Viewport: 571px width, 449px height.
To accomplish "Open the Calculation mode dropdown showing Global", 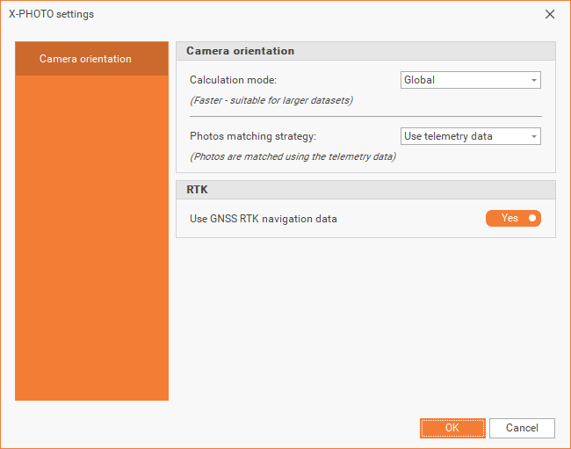I will tap(464, 80).
